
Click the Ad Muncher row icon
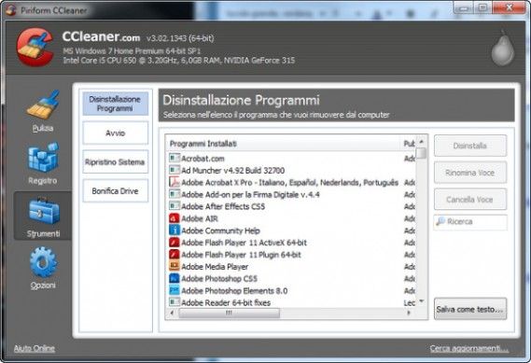pos(175,170)
